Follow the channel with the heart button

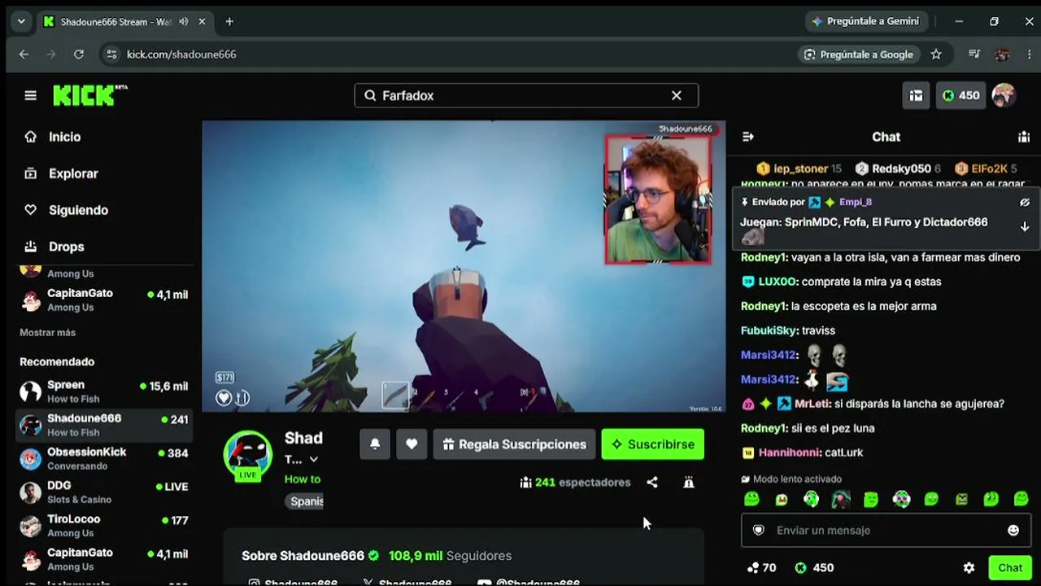[x=412, y=444]
